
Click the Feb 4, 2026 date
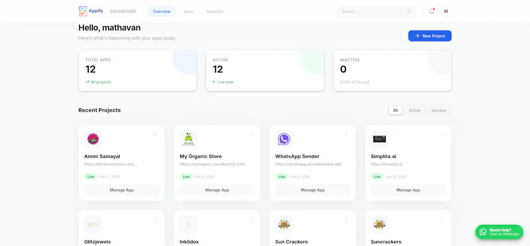(x=204, y=177)
